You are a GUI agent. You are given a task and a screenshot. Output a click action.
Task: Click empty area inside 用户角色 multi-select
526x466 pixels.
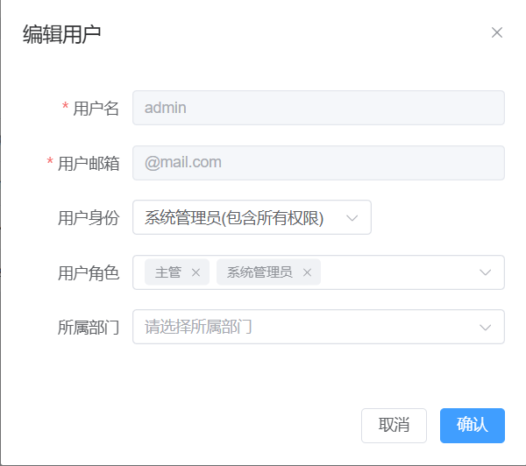(x=399, y=272)
